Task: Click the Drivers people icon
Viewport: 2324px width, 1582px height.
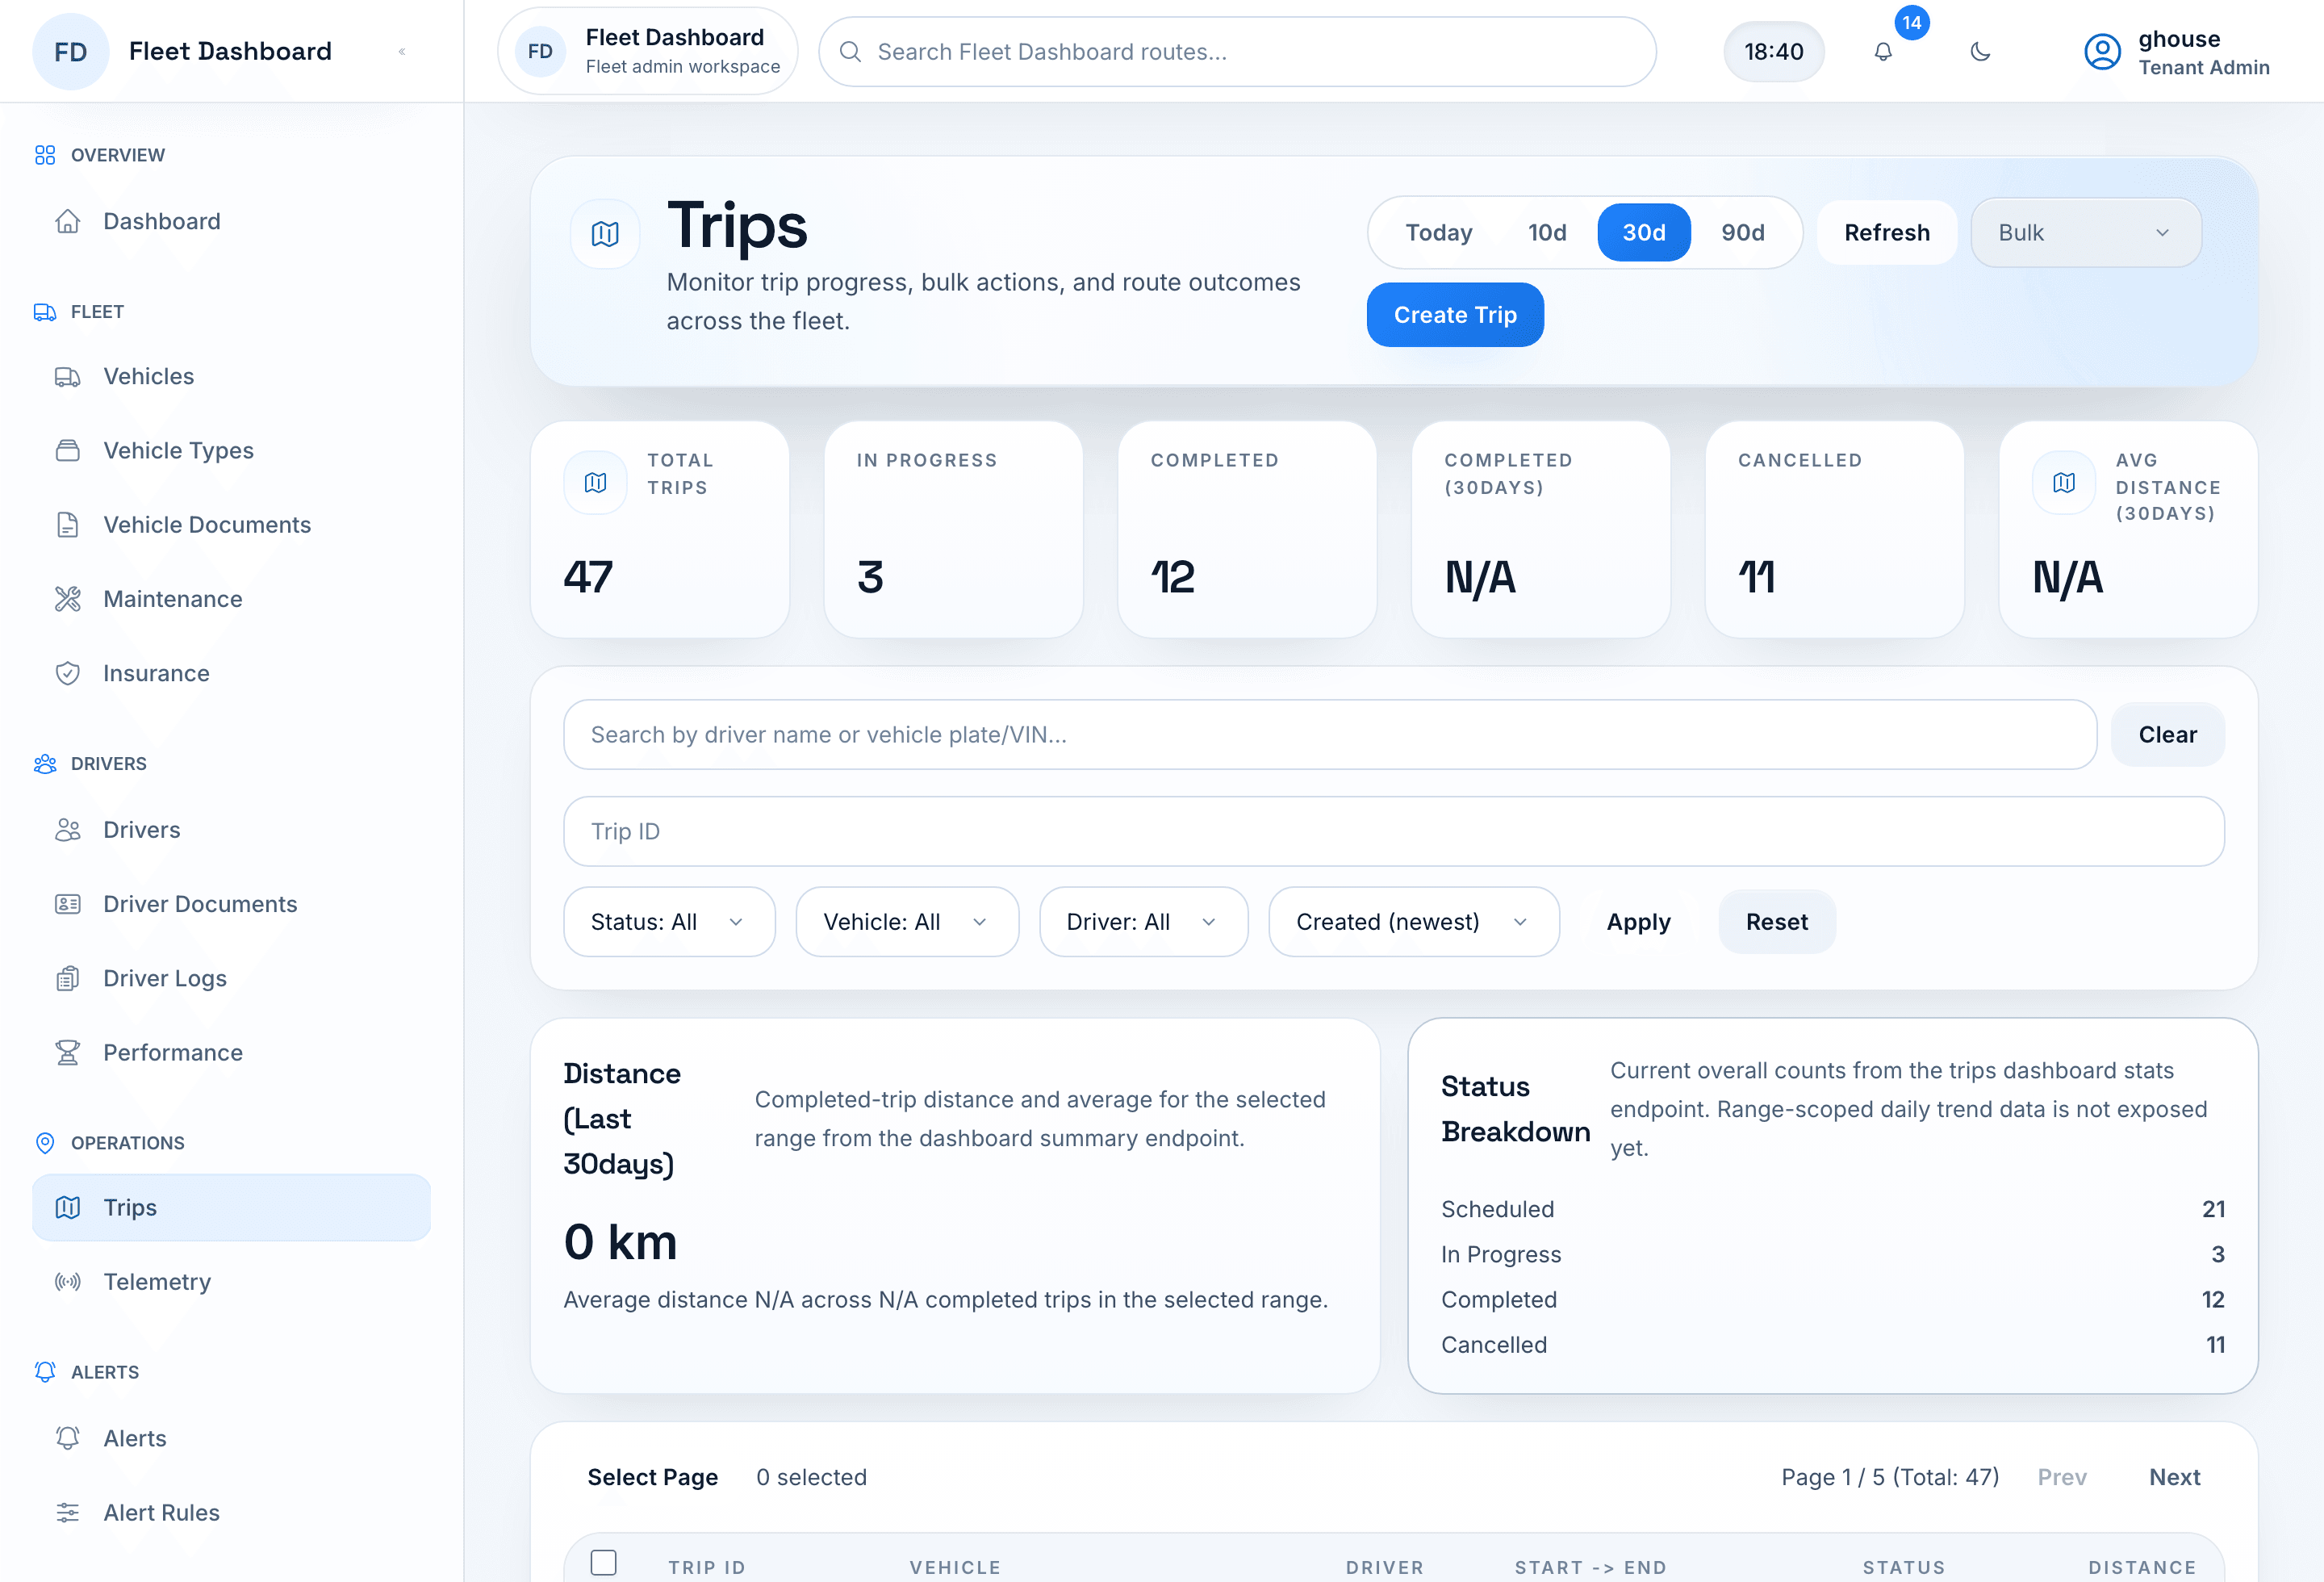Action: [67, 830]
